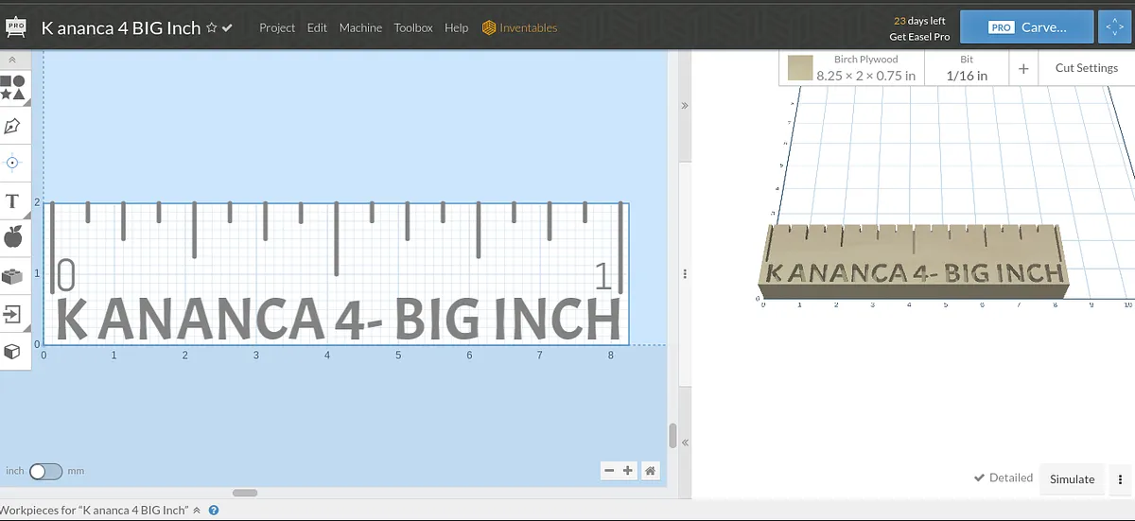Open the three-dot menu beside Simulate

pos(1120,479)
